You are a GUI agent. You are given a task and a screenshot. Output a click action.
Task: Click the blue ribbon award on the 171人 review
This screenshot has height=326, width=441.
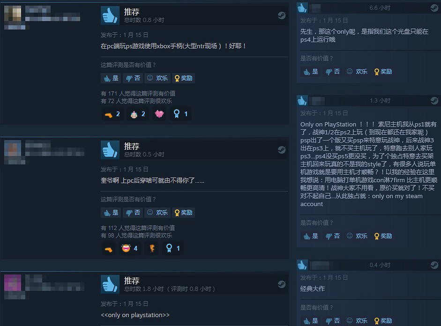180,114
